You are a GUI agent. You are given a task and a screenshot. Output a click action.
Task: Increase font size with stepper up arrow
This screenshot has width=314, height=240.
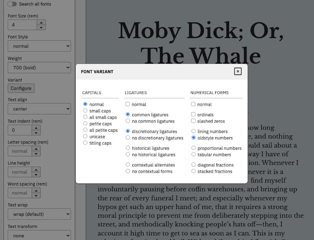[x=41, y=23]
